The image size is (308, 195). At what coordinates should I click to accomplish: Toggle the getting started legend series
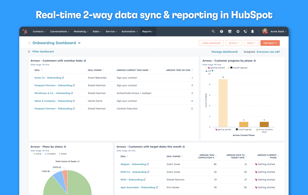coord(215,68)
